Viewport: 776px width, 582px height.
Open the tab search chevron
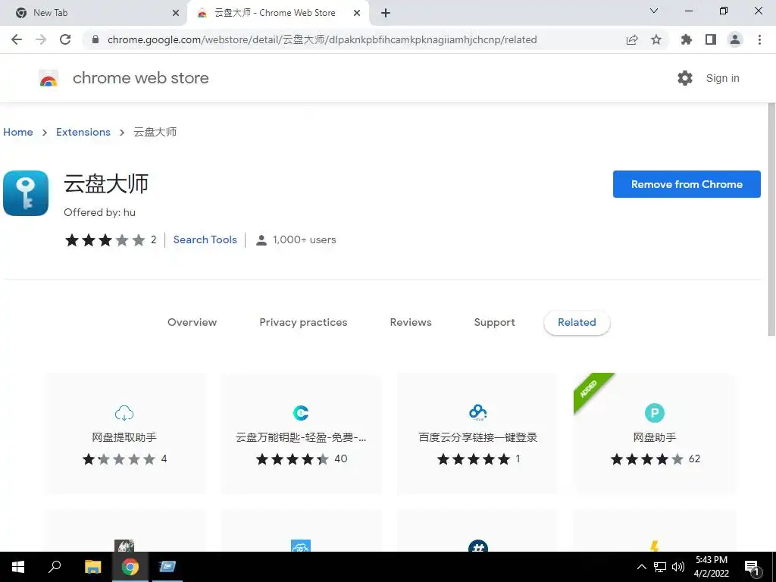click(654, 11)
